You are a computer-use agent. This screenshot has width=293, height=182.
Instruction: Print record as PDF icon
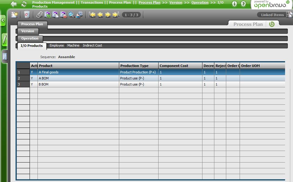coord(63,15)
